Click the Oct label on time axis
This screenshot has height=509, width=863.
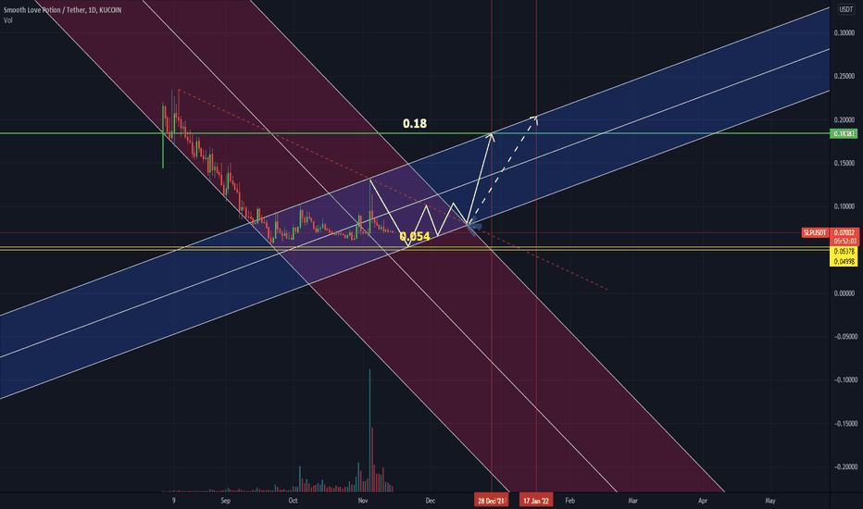[293, 501]
